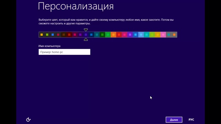Select the dark brown color swatch
Screen dimensions: 221x124
pos(64,34)
